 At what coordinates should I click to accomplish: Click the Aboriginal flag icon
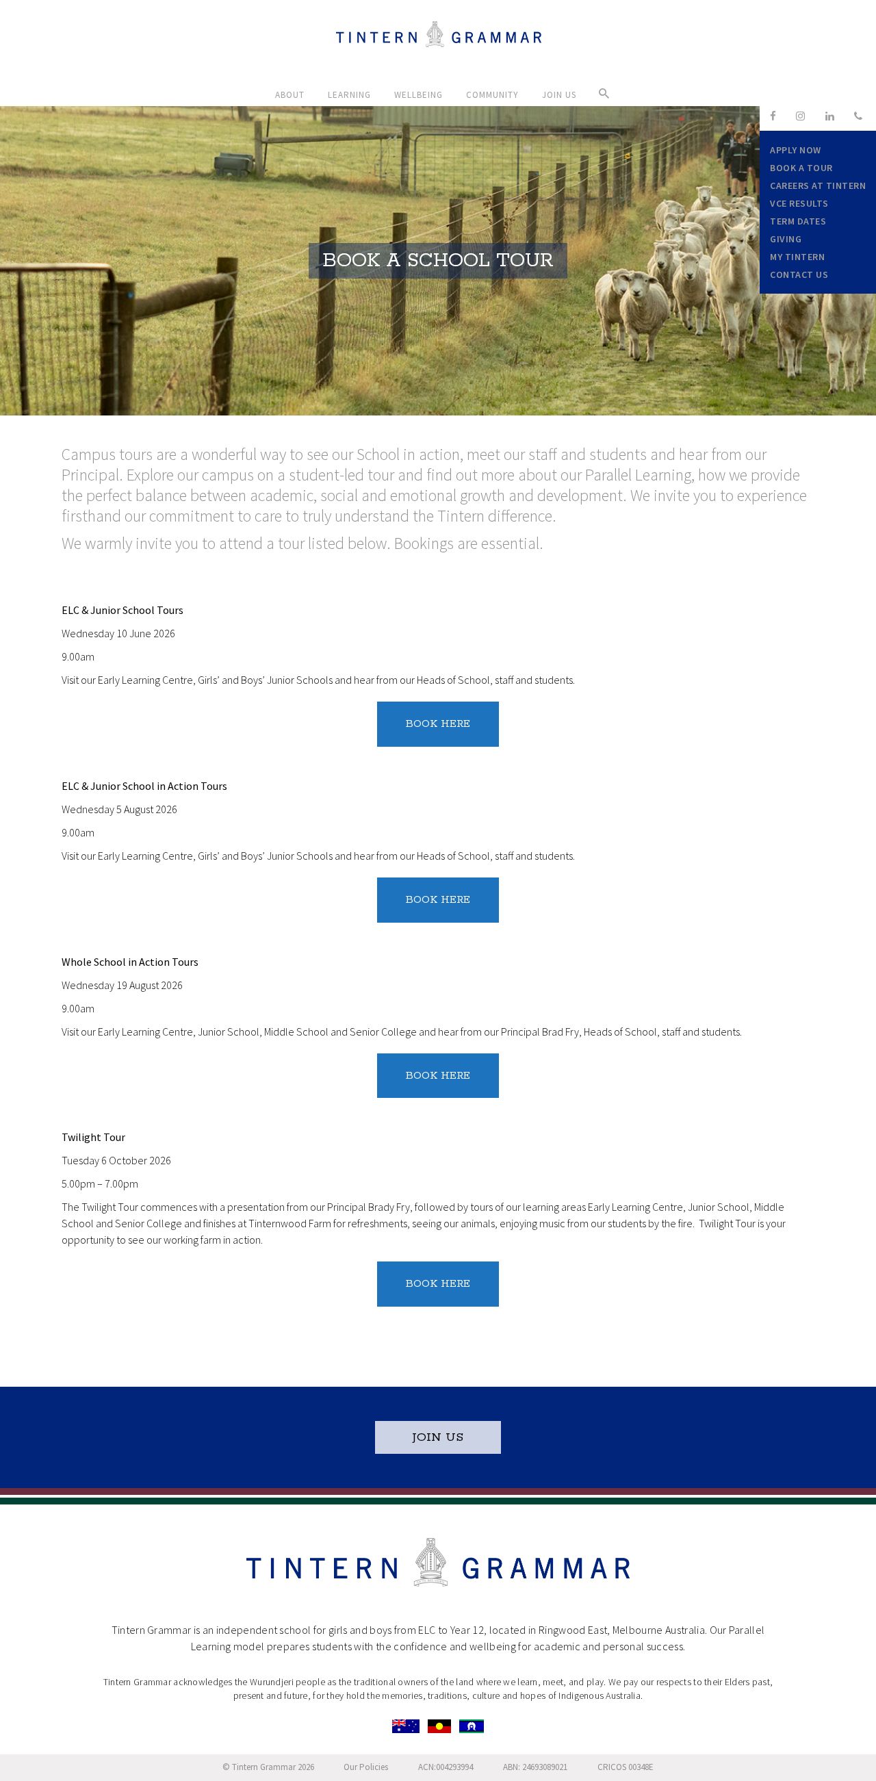(439, 1726)
